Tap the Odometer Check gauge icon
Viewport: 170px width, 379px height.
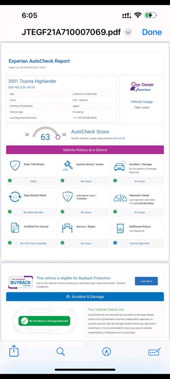120,197
